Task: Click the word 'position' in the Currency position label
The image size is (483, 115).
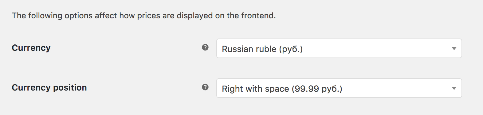Action: (70, 88)
